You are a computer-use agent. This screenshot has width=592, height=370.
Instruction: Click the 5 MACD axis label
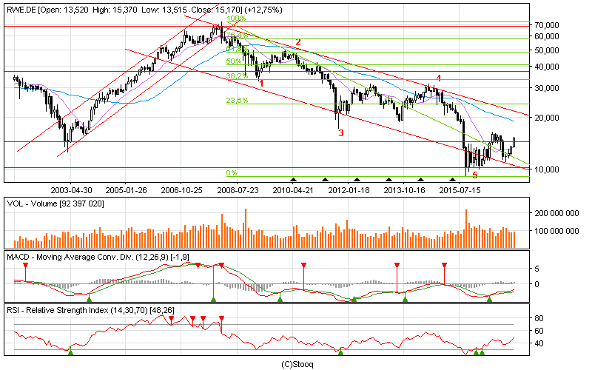click(x=537, y=269)
